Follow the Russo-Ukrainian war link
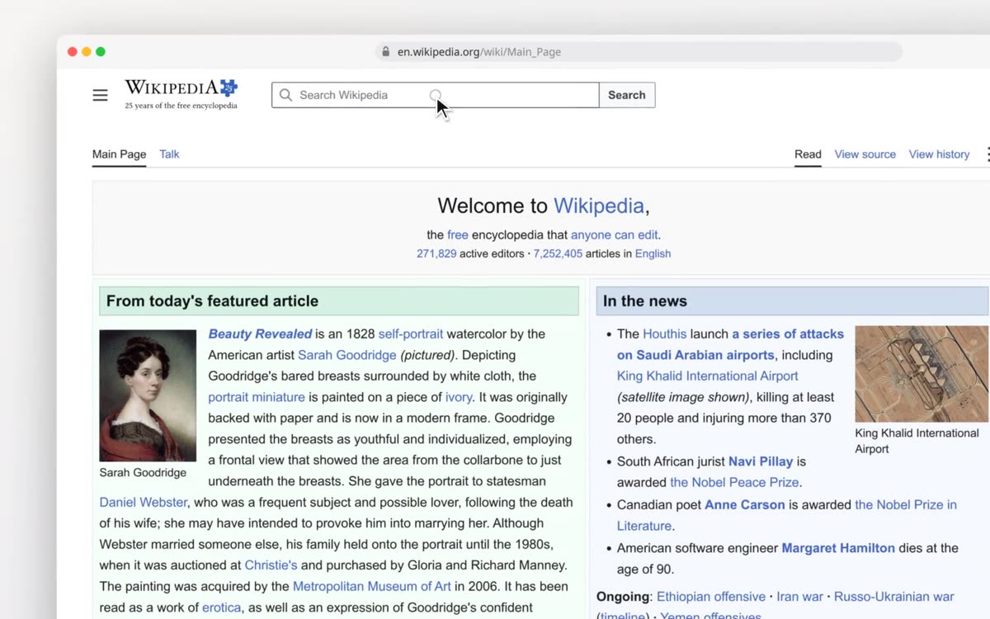Viewport: 990px width, 619px height. (894, 596)
